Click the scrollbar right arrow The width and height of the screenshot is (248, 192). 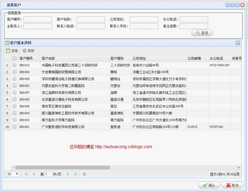pos(239,167)
